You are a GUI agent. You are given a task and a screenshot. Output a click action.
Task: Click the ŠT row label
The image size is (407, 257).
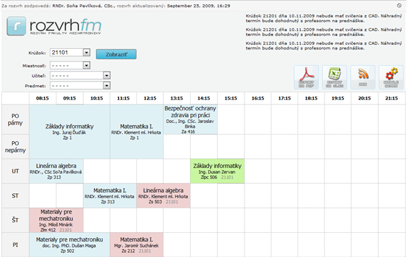click(15, 220)
